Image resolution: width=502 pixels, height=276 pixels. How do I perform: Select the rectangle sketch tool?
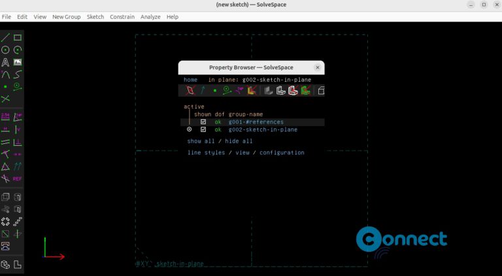point(18,37)
